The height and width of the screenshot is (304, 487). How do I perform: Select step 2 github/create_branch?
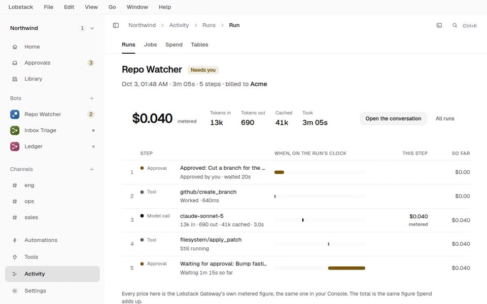[x=296, y=197]
